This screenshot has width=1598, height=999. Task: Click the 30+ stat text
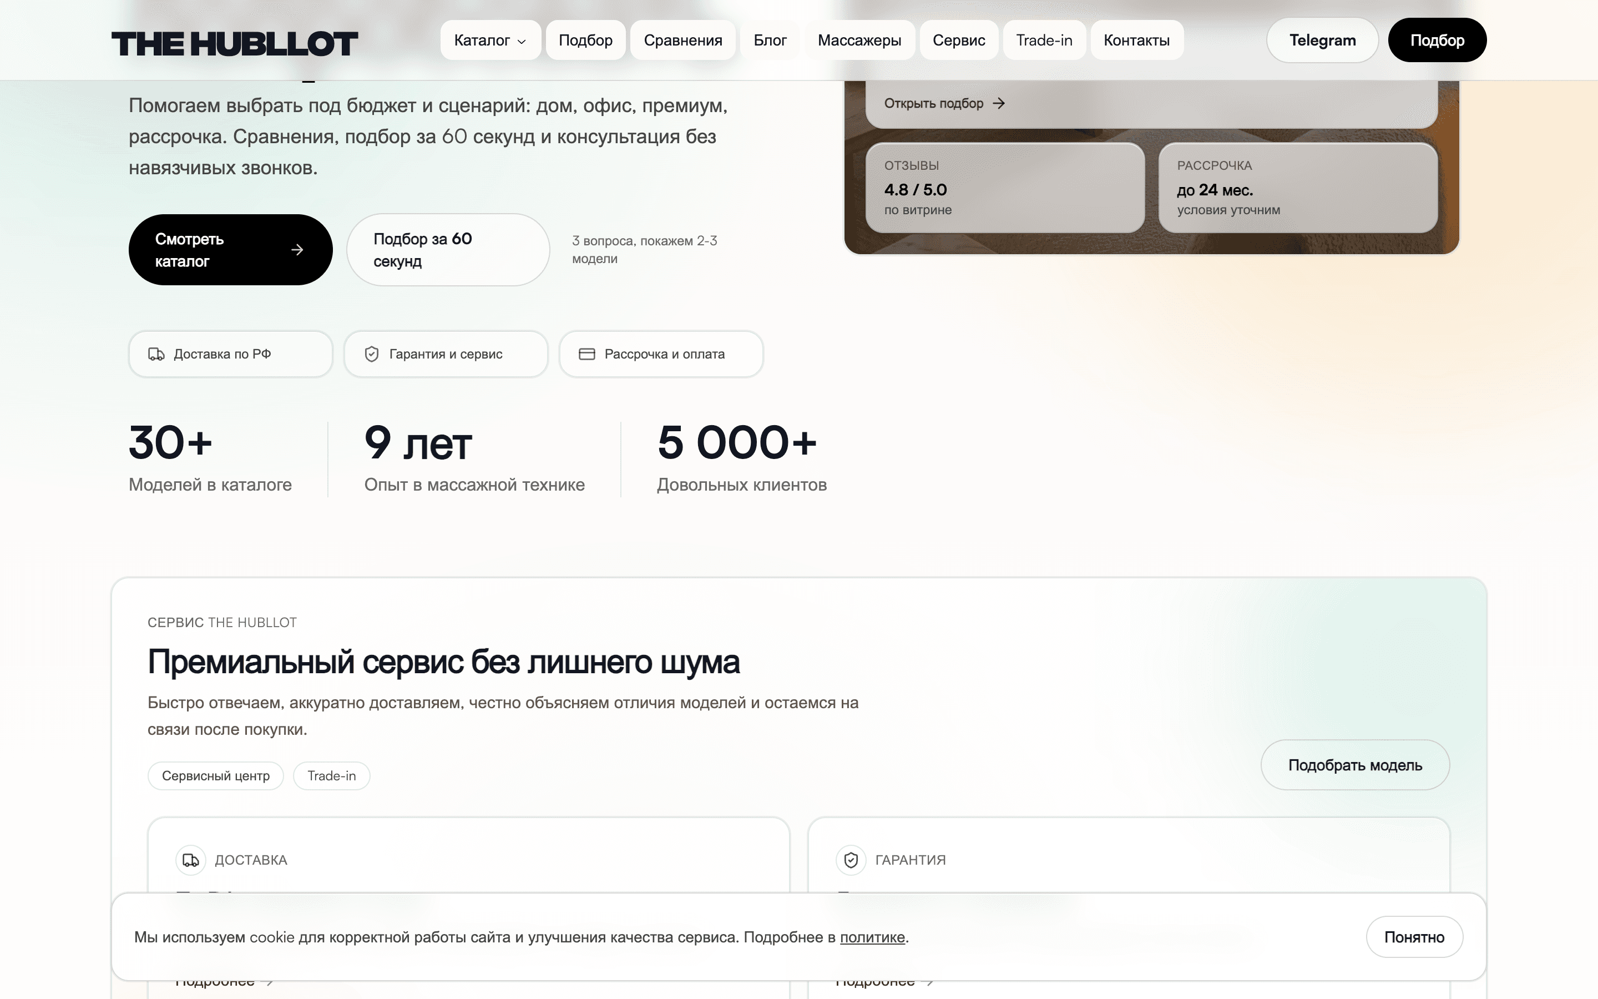coord(170,442)
